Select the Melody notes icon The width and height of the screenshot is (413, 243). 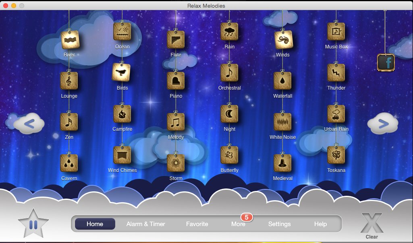pyautogui.click(x=176, y=122)
